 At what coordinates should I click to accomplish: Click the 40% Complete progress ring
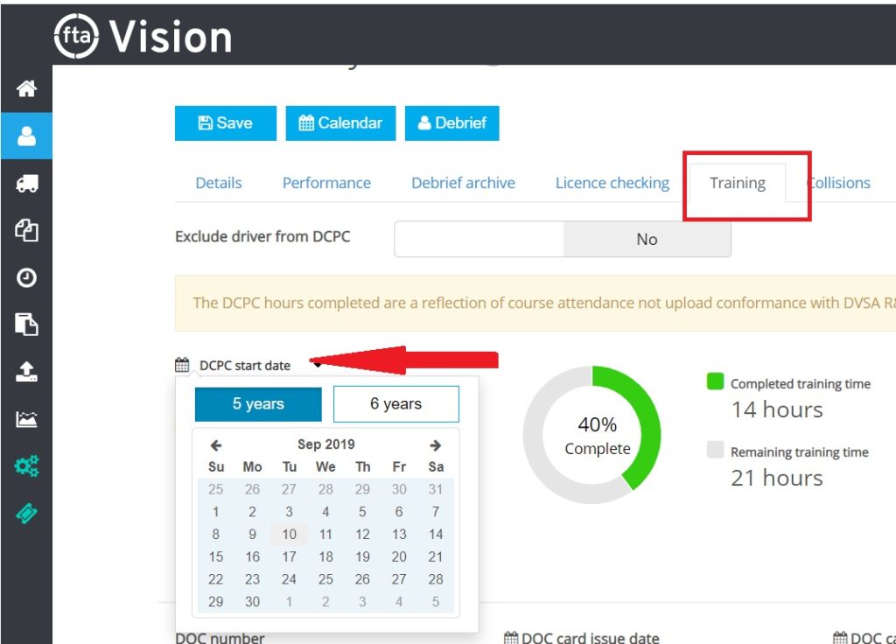tap(592, 435)
